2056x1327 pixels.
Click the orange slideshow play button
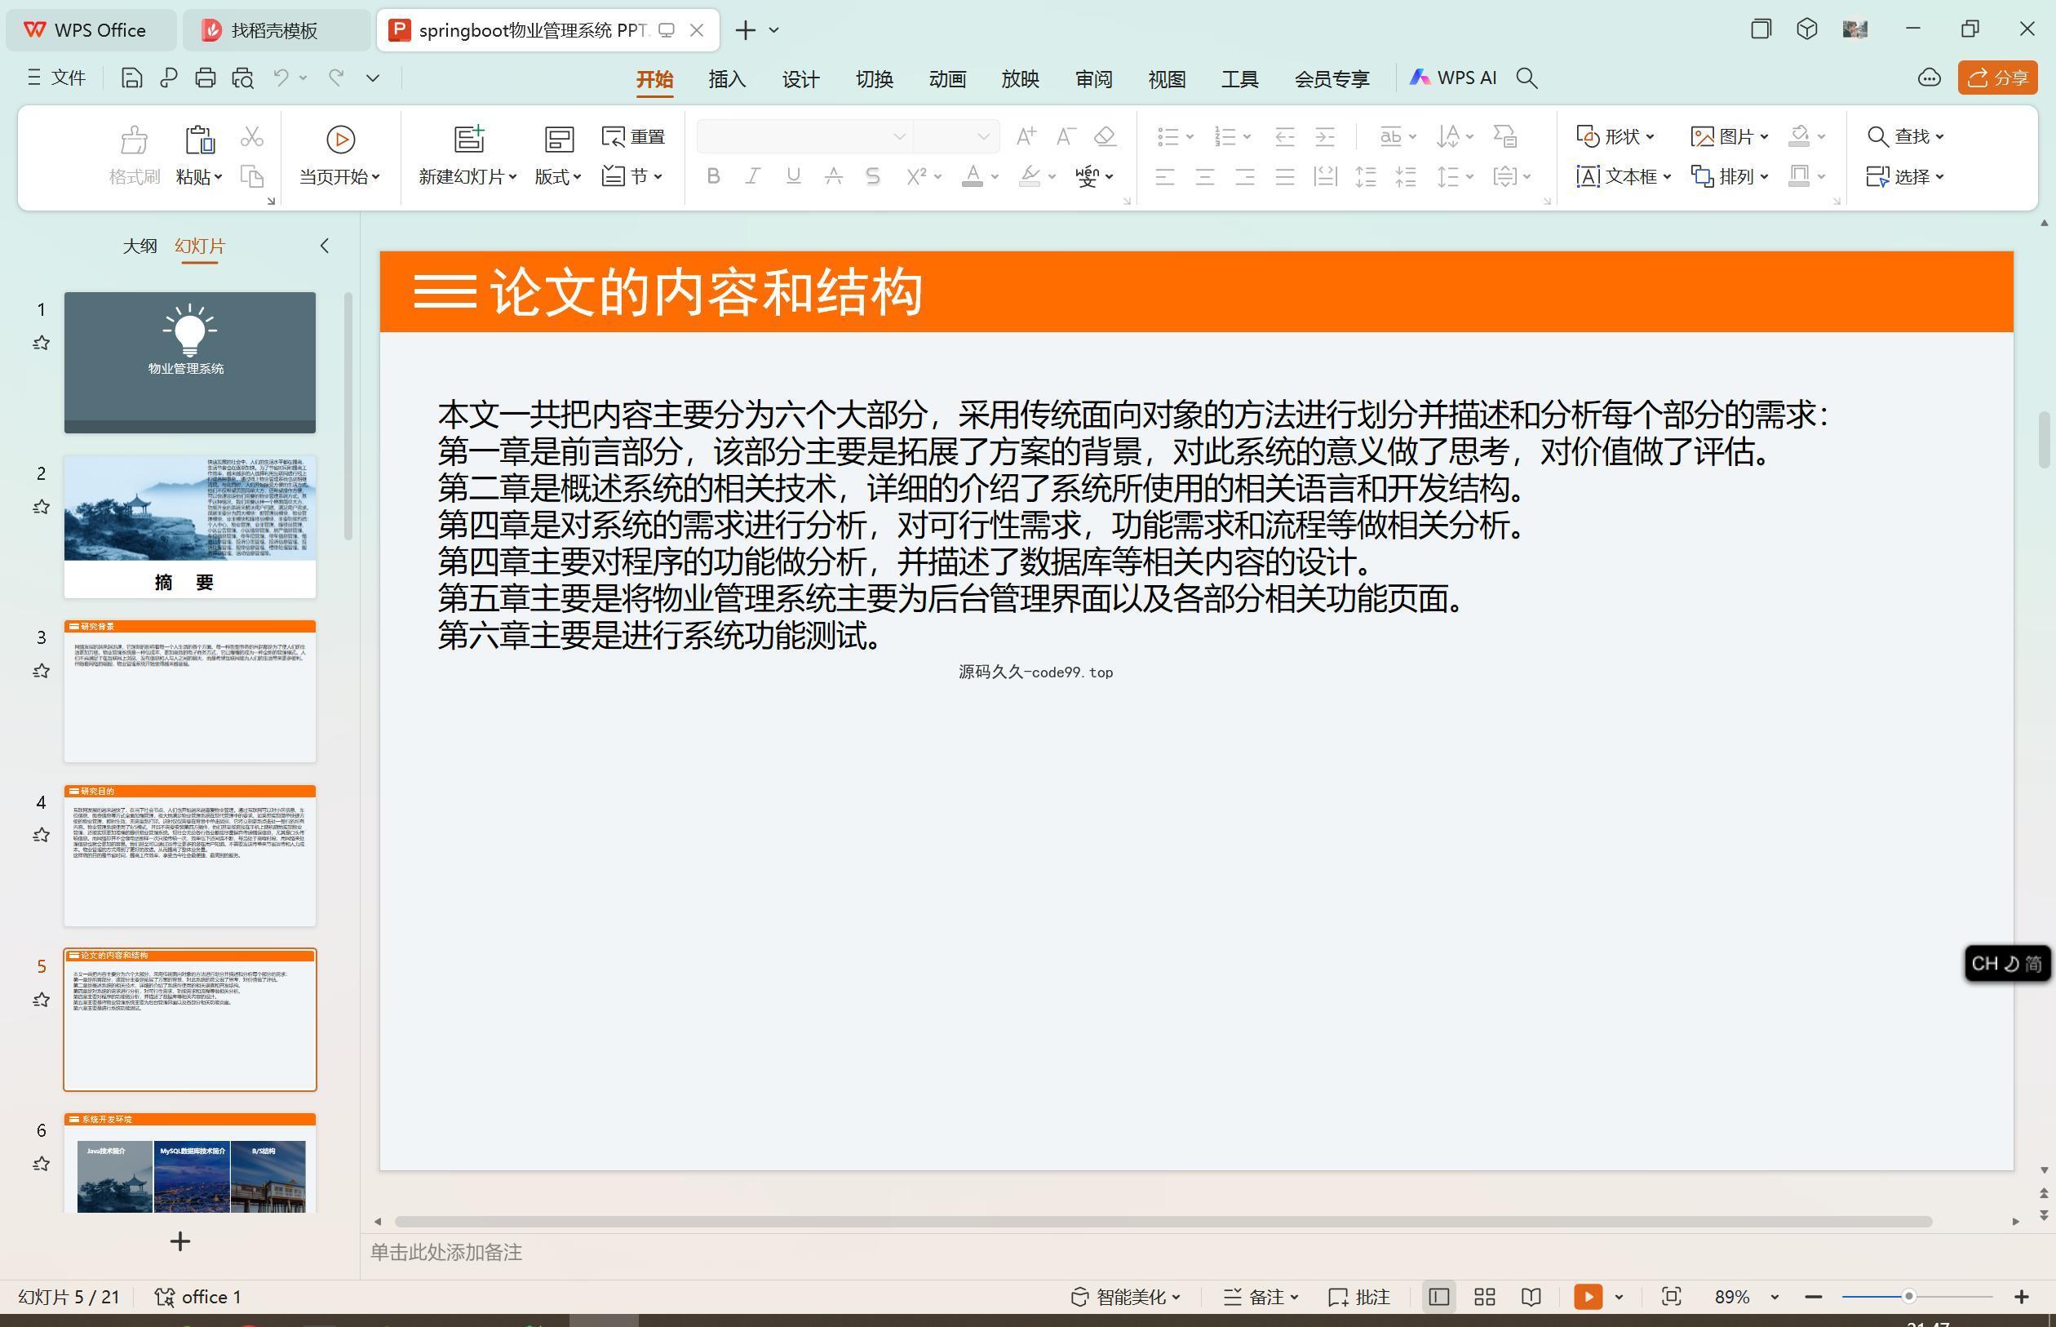(1588, 1297)
